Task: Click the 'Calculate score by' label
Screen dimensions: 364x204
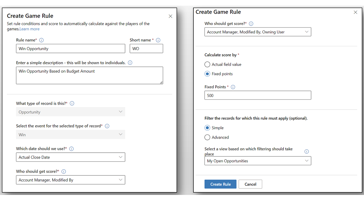Action: pos(221,55)
